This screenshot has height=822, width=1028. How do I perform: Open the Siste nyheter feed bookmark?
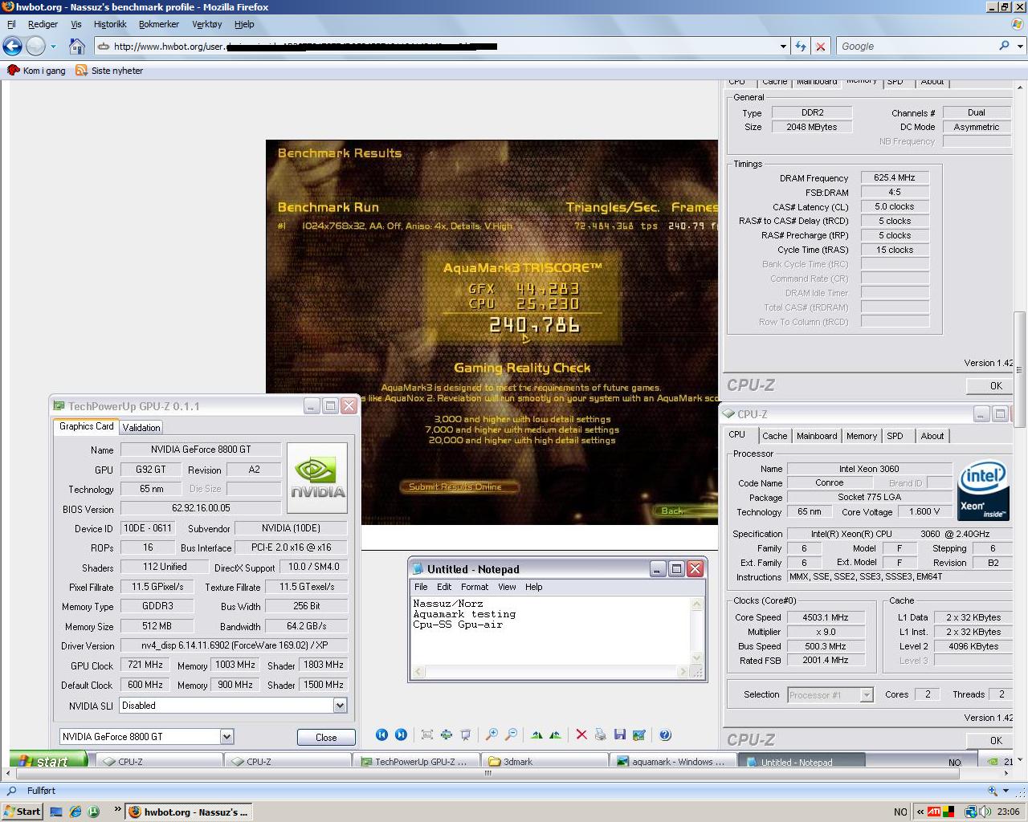[x=109, y=71]
